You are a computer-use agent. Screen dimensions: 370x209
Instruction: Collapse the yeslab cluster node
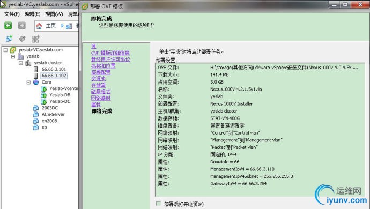21,63
